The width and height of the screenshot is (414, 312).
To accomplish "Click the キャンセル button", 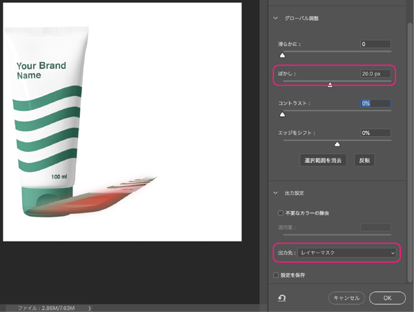I will (x=346, y=298).
